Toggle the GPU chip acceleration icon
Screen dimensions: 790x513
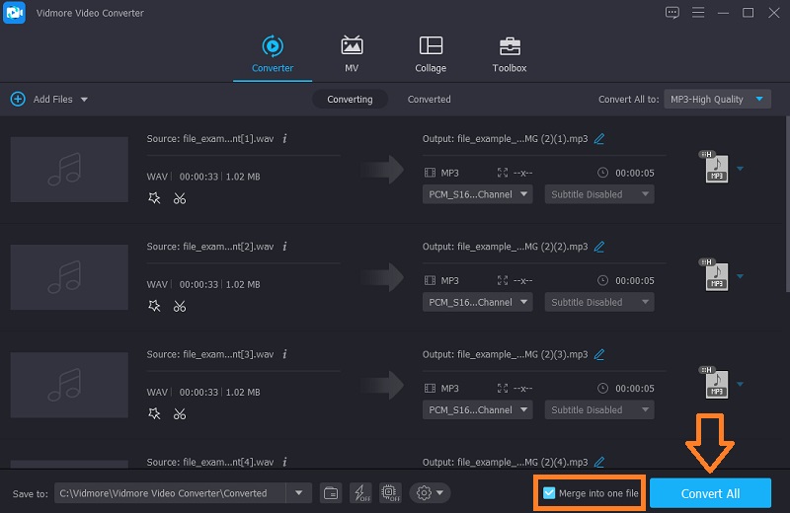[389, 492]
